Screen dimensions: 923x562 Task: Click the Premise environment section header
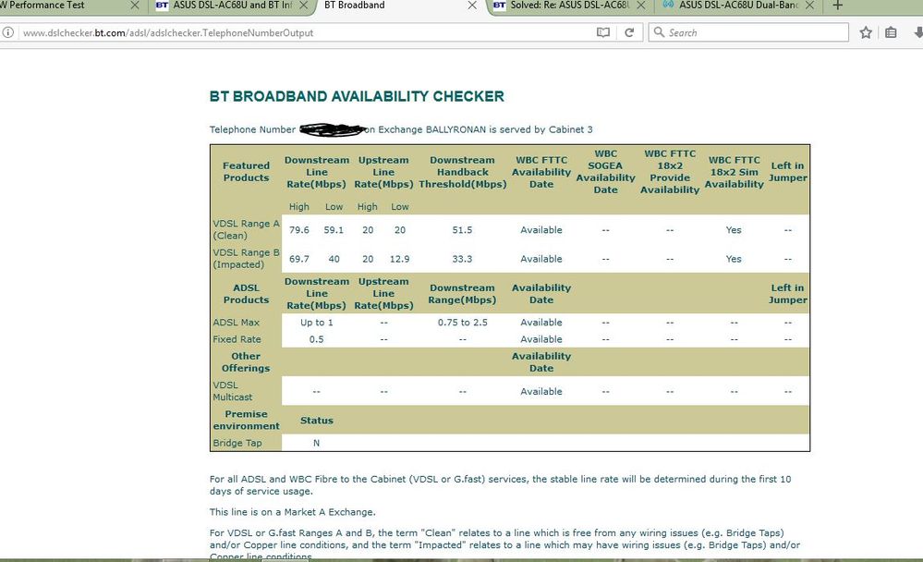coord(246,420)
